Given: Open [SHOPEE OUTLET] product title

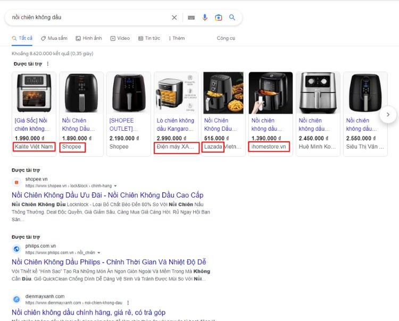Looking at the screenshot, I should click(x=123, y=124).
